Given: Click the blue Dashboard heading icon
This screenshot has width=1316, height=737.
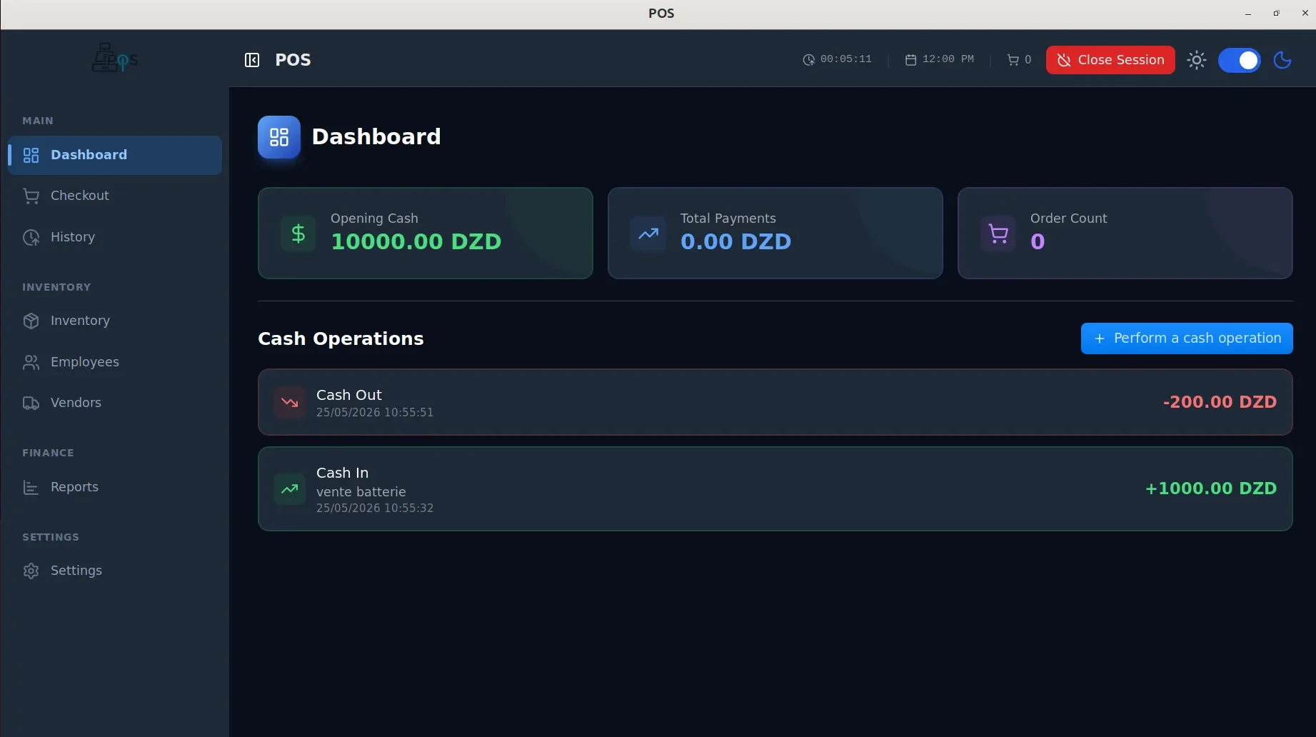Looking at the screenshot, I should [x=279, y=137].
